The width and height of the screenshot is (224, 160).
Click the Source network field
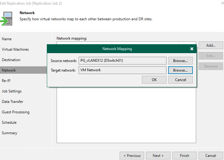[x=122, y=60]
